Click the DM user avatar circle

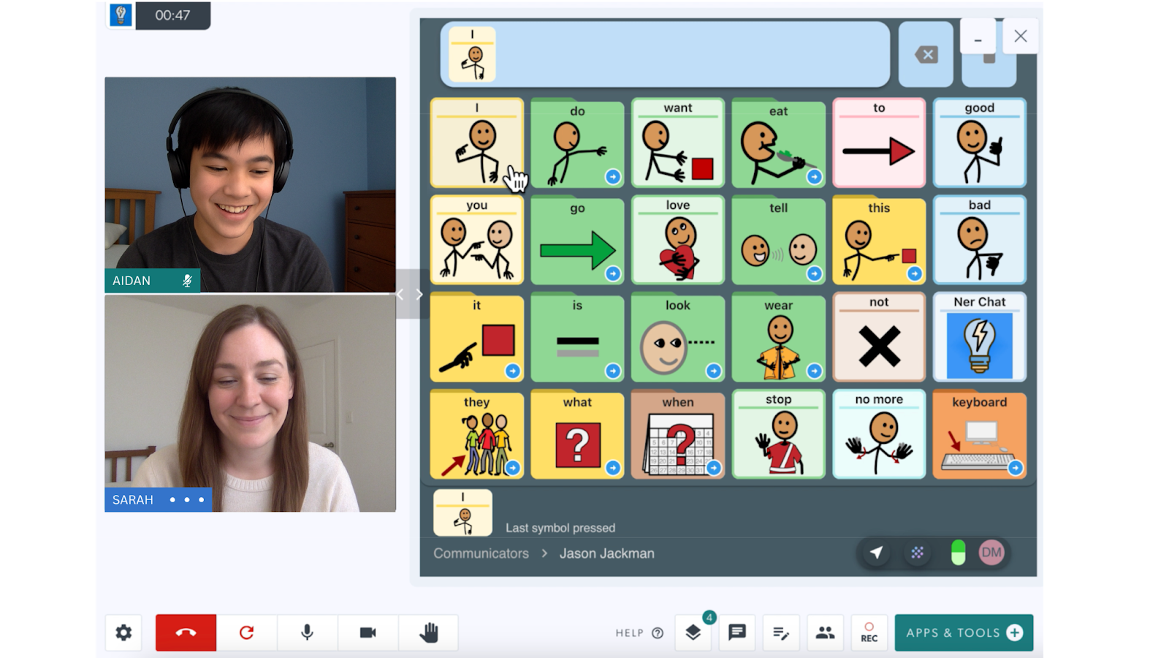pyautogui.click(x=991, y=553)
